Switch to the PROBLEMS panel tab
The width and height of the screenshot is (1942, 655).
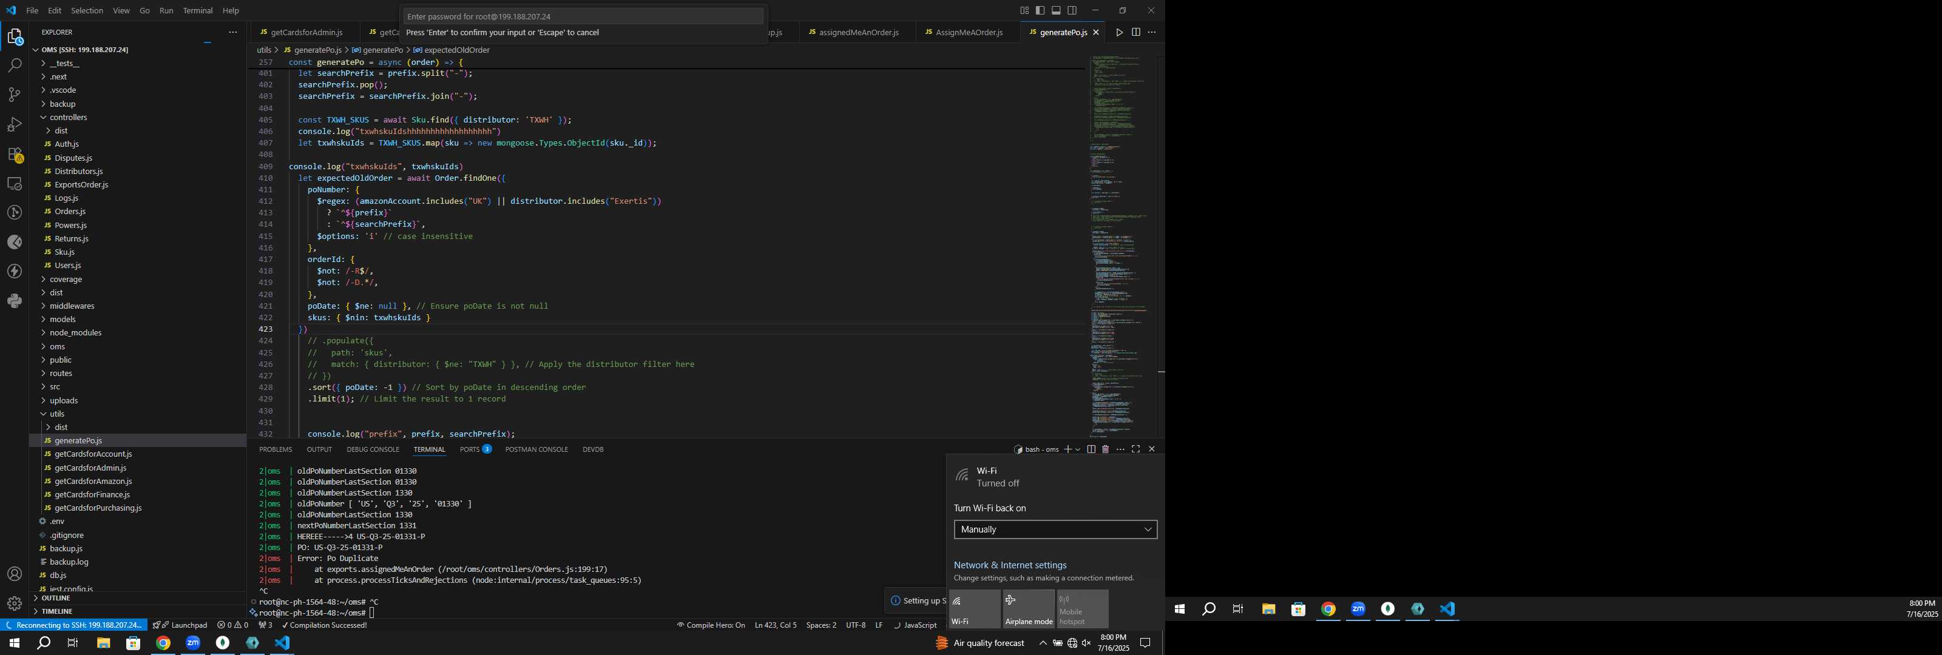[x=275, y=449]
